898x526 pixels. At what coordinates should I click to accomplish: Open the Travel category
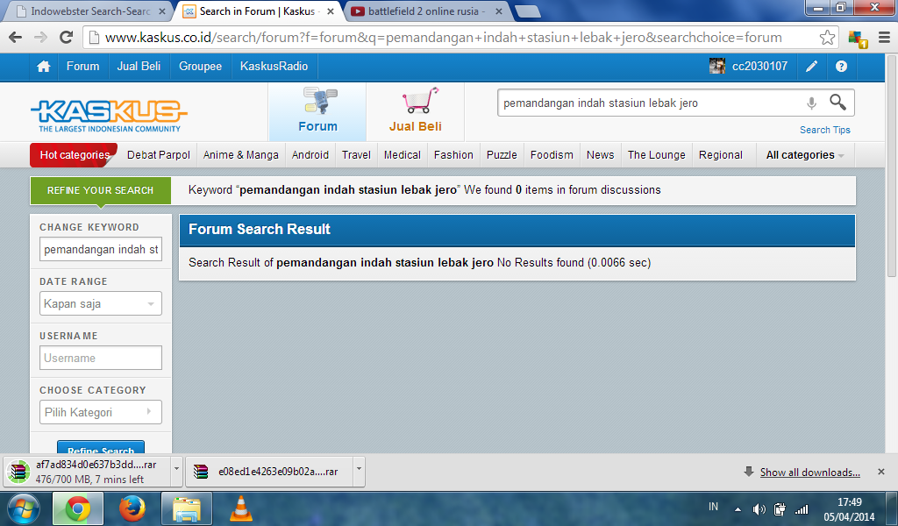click(x=356, y=155)
